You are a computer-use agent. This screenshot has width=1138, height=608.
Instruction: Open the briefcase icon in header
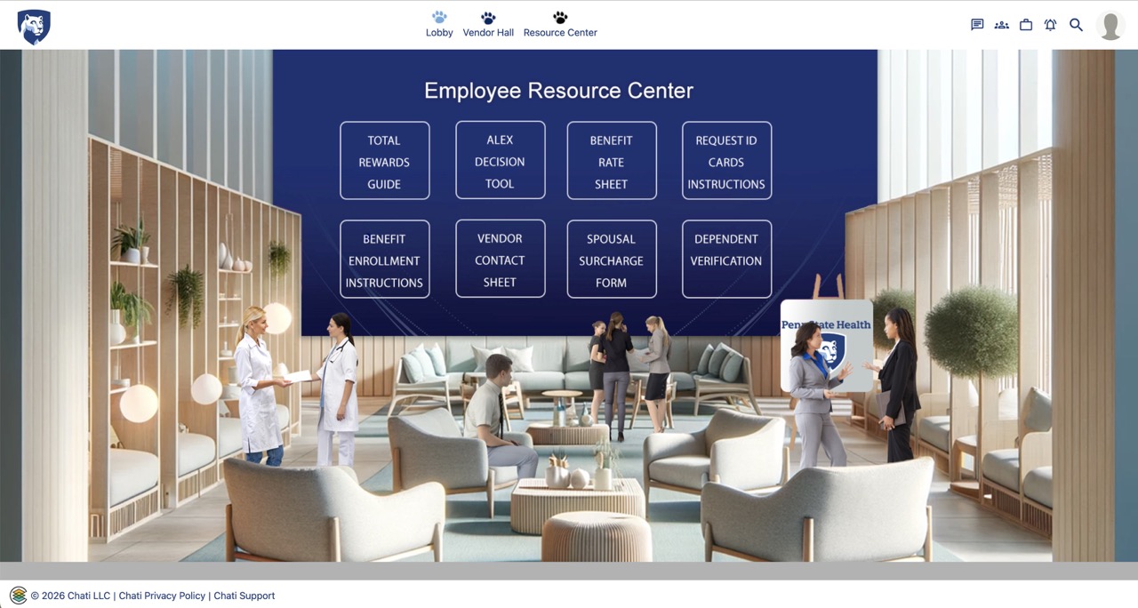coord(1026,25)
